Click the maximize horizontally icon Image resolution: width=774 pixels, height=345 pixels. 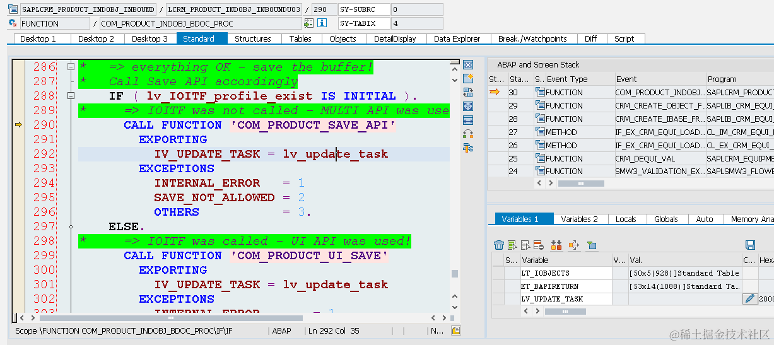(x=468, y=120)
